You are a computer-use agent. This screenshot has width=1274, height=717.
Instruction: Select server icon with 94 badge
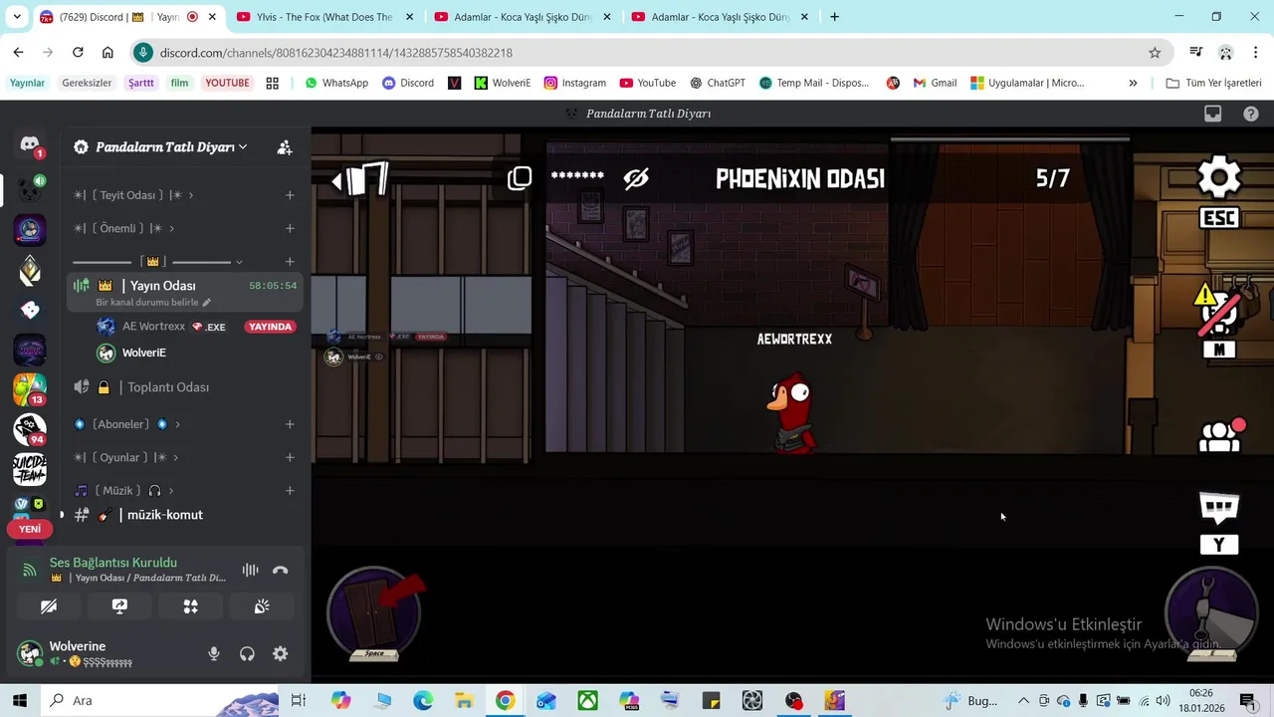30,429
